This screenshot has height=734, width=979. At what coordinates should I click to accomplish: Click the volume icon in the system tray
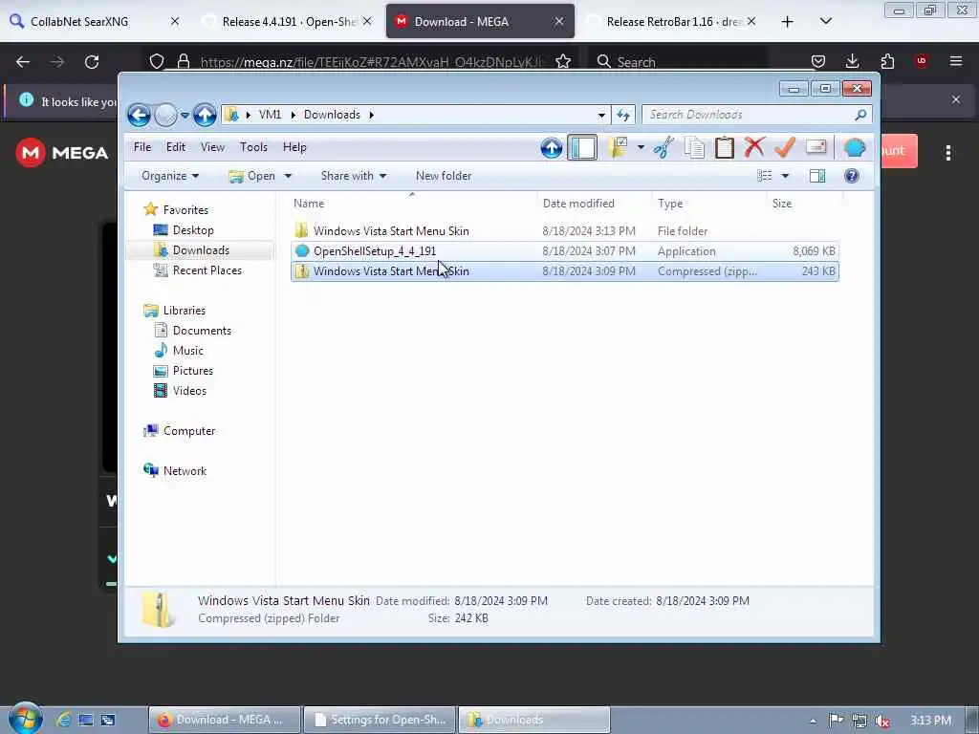pyautogui.click(x=882, y=721)
